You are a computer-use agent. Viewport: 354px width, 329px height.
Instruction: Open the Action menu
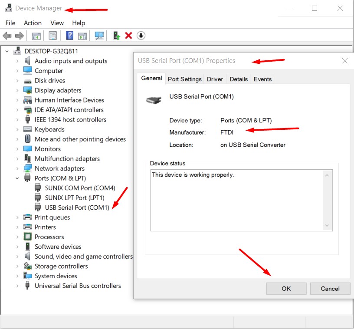tap(33, 23)
